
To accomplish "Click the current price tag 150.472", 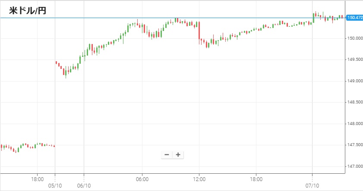I will point(354,18).
